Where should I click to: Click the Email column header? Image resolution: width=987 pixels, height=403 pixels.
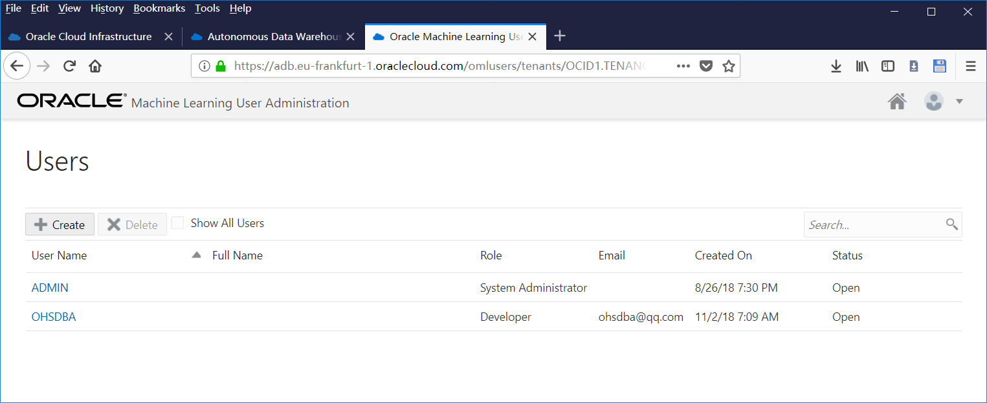click(x=612, y=256)
